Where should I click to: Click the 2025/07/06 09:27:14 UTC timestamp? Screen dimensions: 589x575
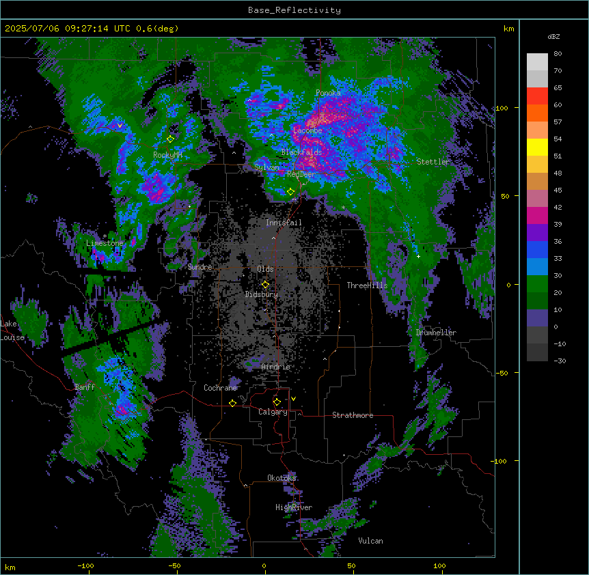tap(68, 29)
